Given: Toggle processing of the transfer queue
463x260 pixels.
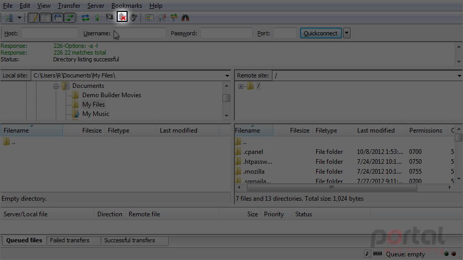Looking at the screenshot, I should 97,18.
